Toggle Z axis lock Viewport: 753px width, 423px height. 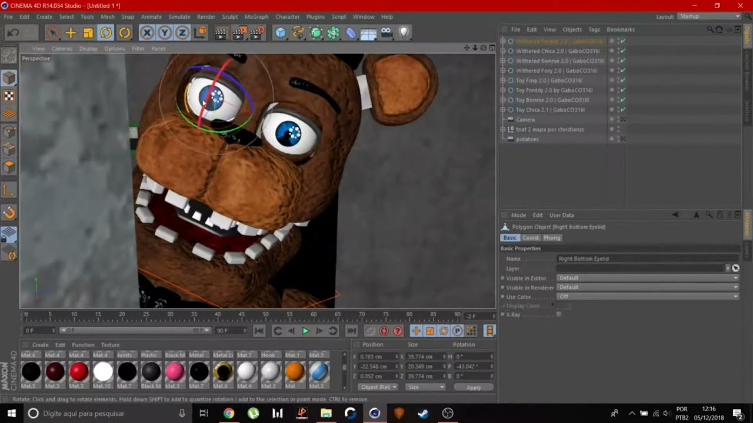182,33
